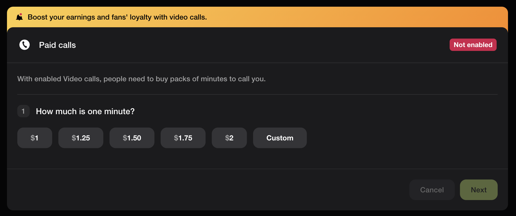Click the step number 1 badge
The height and width of the screenshot is (216, 516).
click(23, 111)
